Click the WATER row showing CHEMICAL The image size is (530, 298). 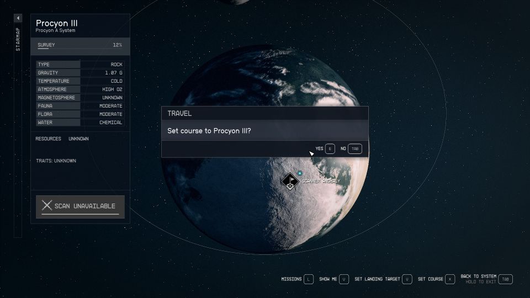pyautogui.click(x=80, y=123)
